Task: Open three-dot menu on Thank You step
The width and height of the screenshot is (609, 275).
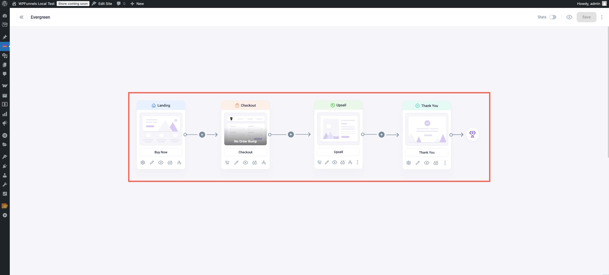Action: tap(445, 163)
